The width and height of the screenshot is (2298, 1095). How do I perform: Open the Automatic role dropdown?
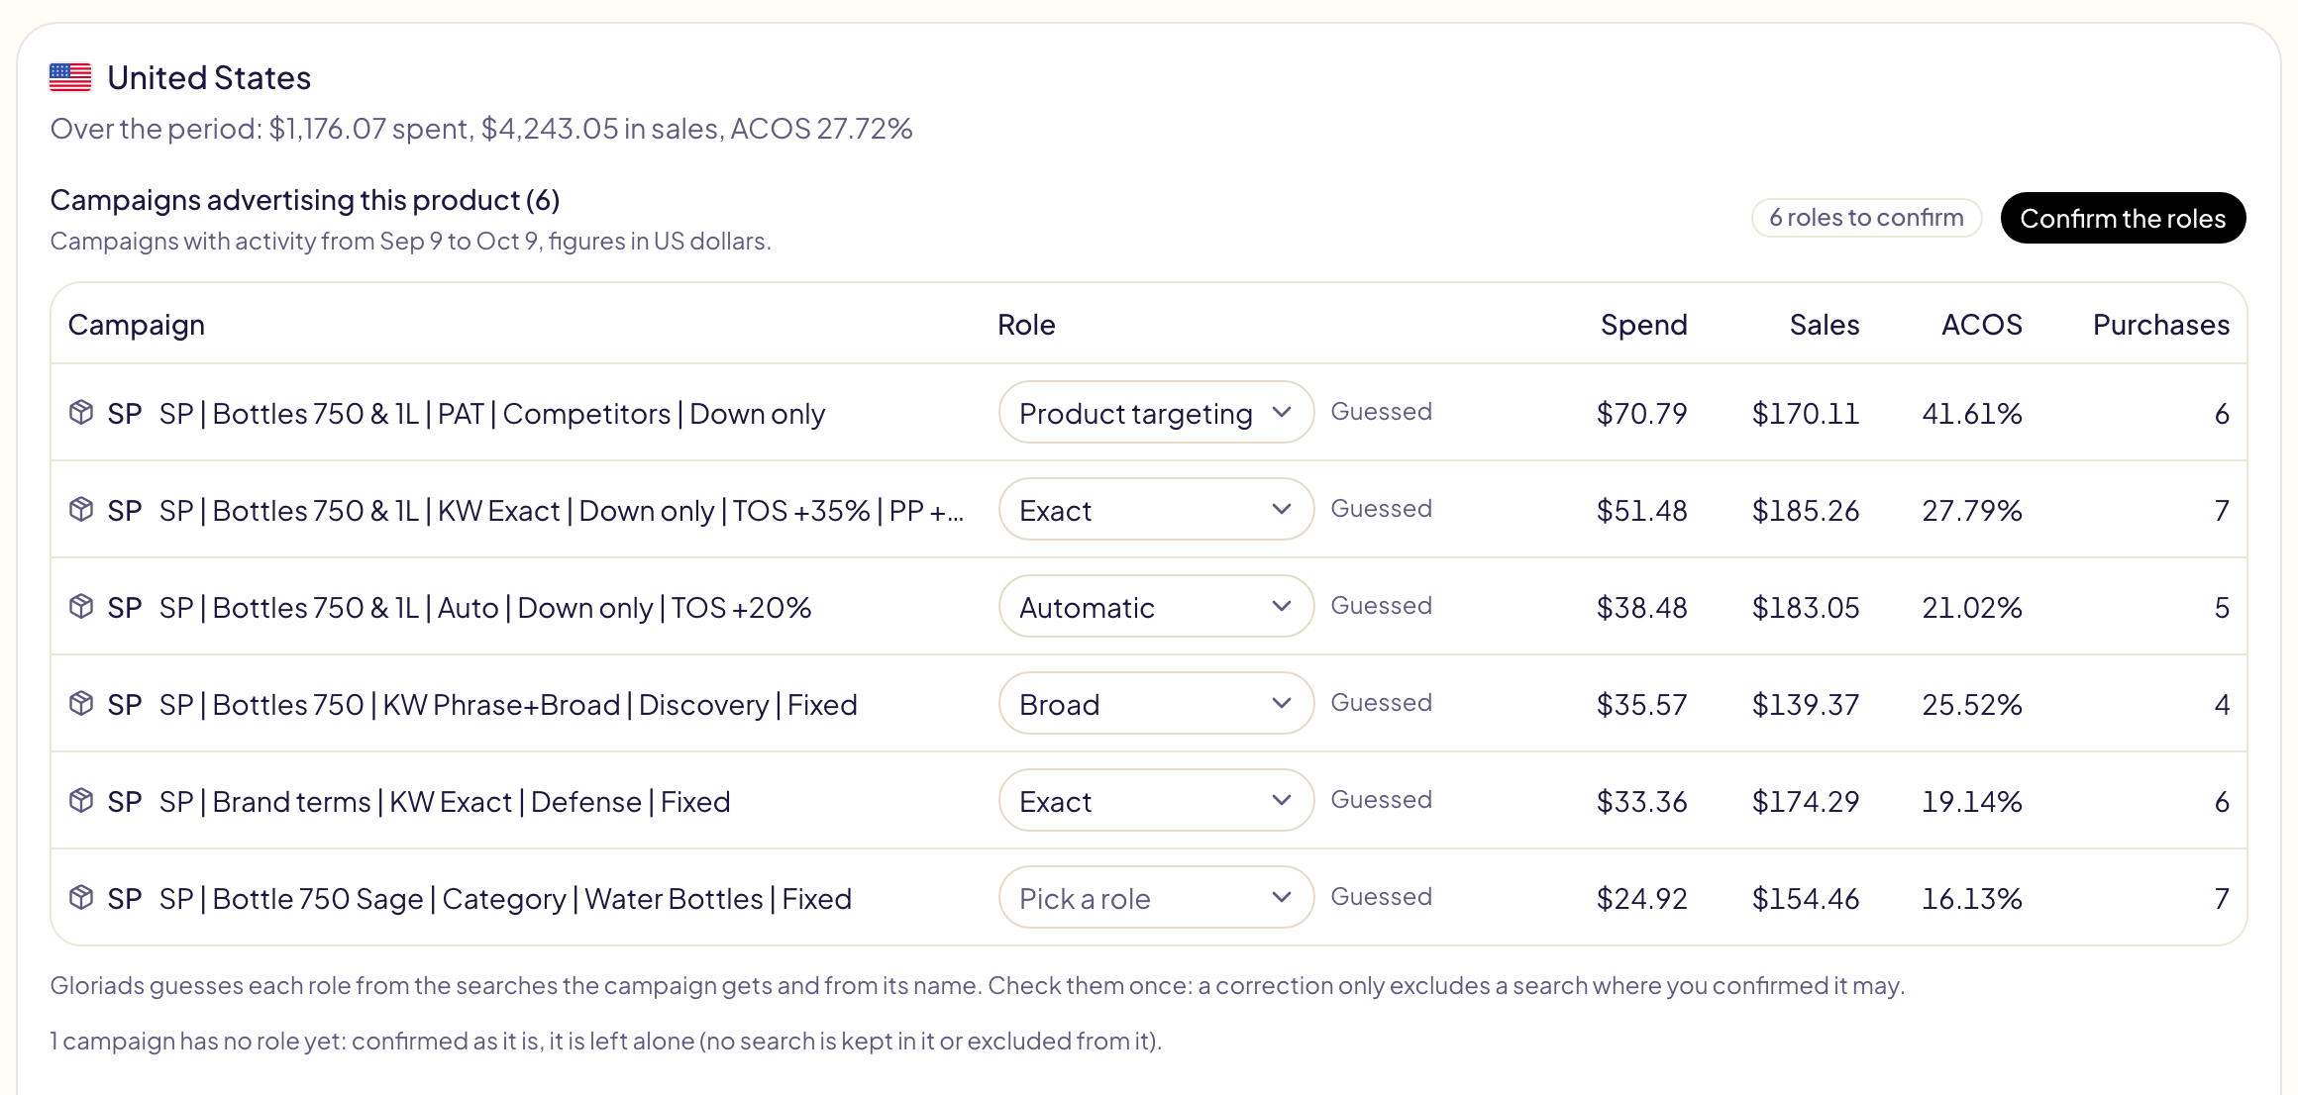1156,606
